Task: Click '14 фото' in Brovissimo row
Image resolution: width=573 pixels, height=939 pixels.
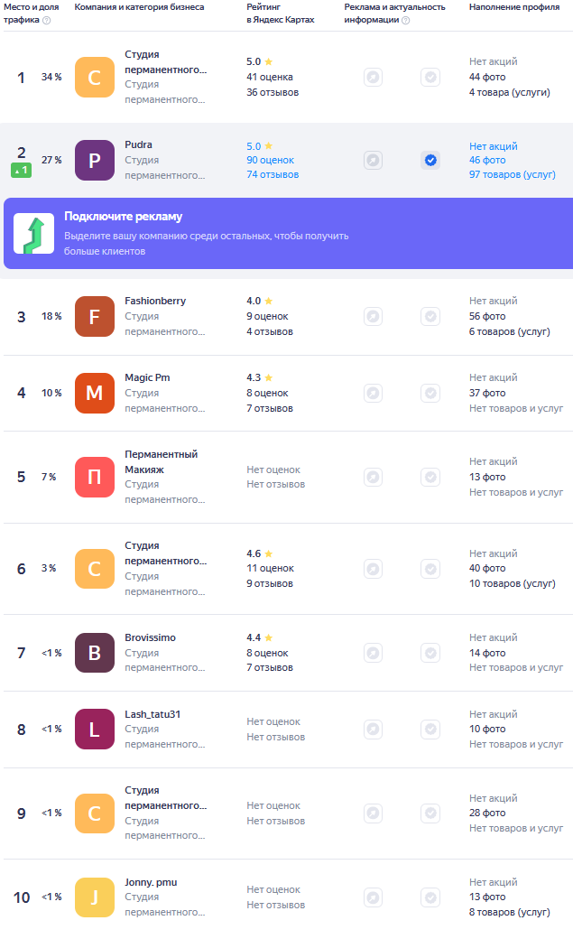Action: 487,653
